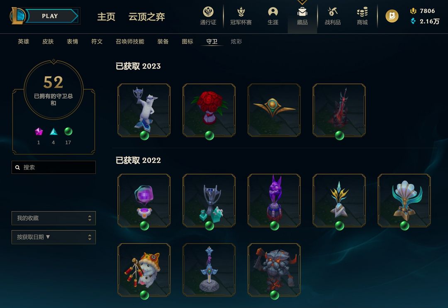Switch to the 炫彩 tab
Viewport: 448px width, 308px height.
236,42
